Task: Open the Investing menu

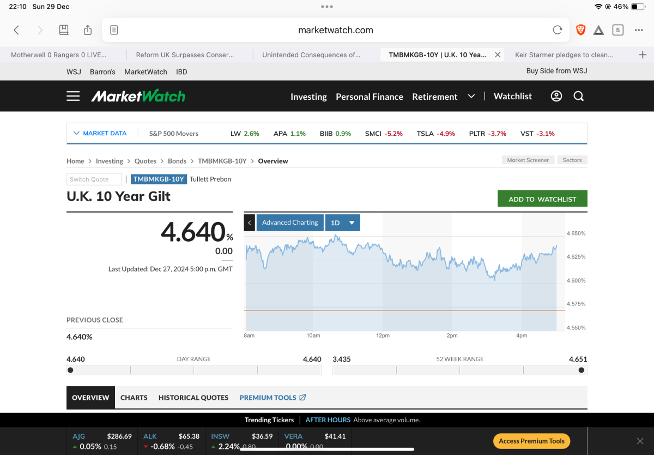Action: tap(308, 97)
